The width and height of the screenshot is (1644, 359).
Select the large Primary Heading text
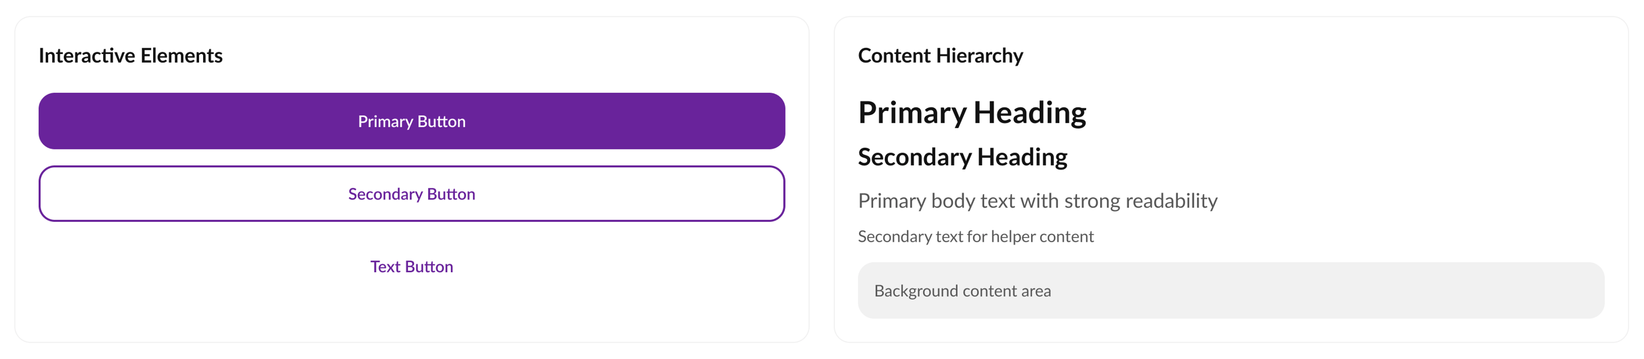click(x=971, y=113)
